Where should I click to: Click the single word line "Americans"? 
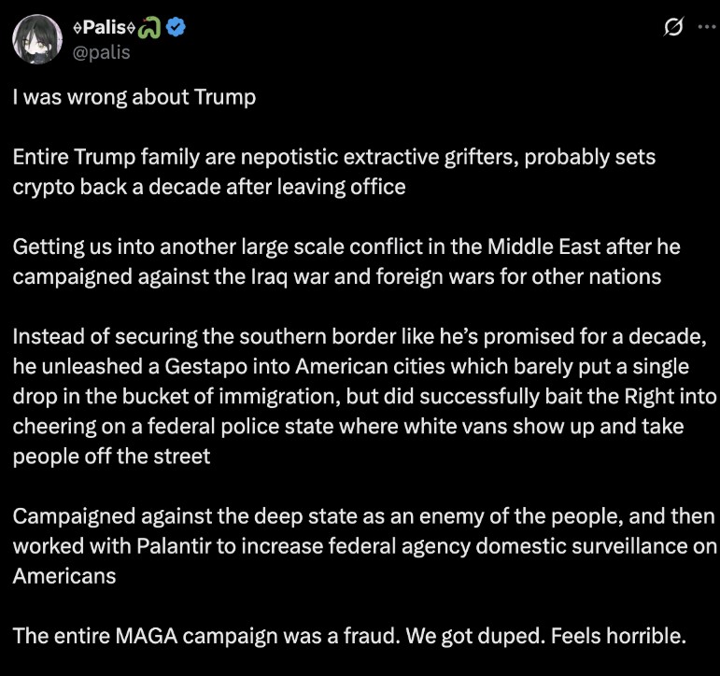pyautogui.click(x=64, y=576)
